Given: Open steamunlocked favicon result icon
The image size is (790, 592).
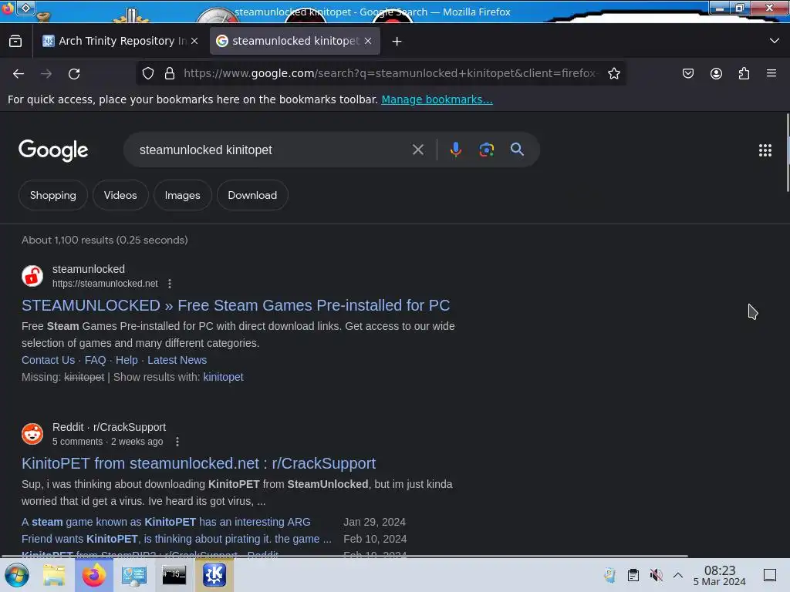Looking at the screenshot, I should [x=32, y=276].
